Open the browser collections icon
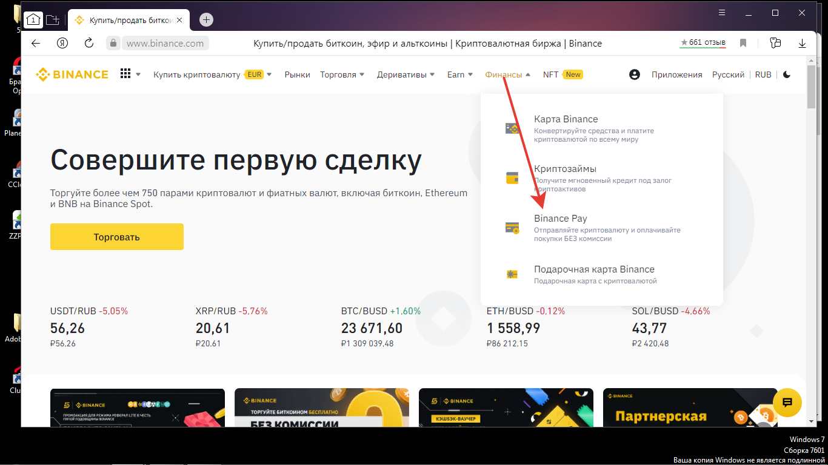828x465 pixels. (x=775, y=43)
